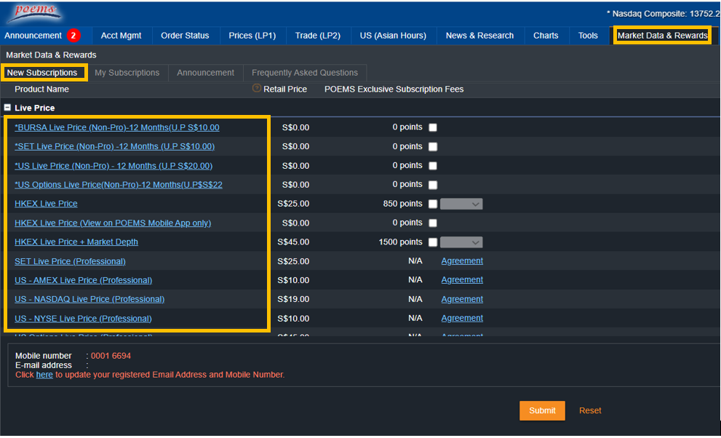This screenshot has width=721, height=438.
Task: Open the Trade (LP2) menu
Action: 318,36
